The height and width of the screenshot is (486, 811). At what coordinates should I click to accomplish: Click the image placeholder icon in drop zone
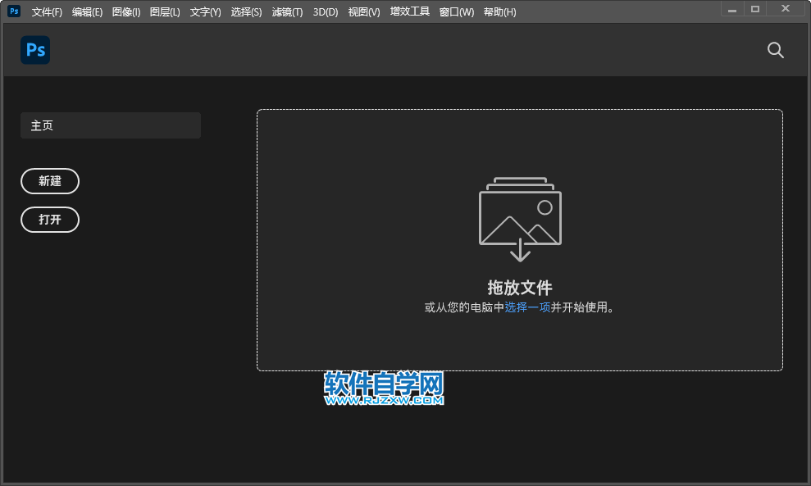pos(520,217)
